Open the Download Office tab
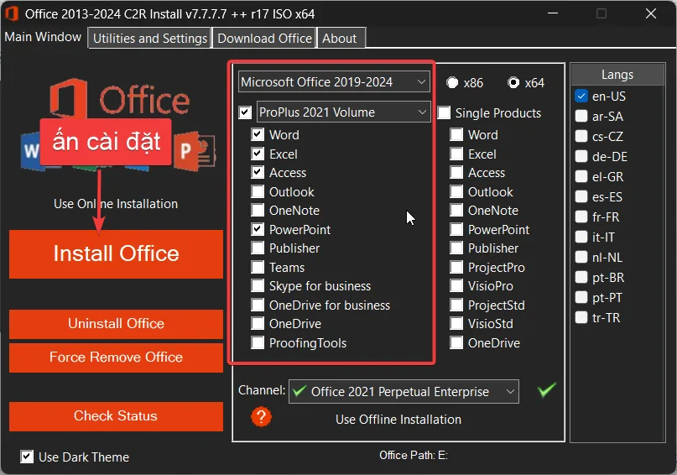The width and height of the screenshot is (677, 475). (x=264, y=38)
